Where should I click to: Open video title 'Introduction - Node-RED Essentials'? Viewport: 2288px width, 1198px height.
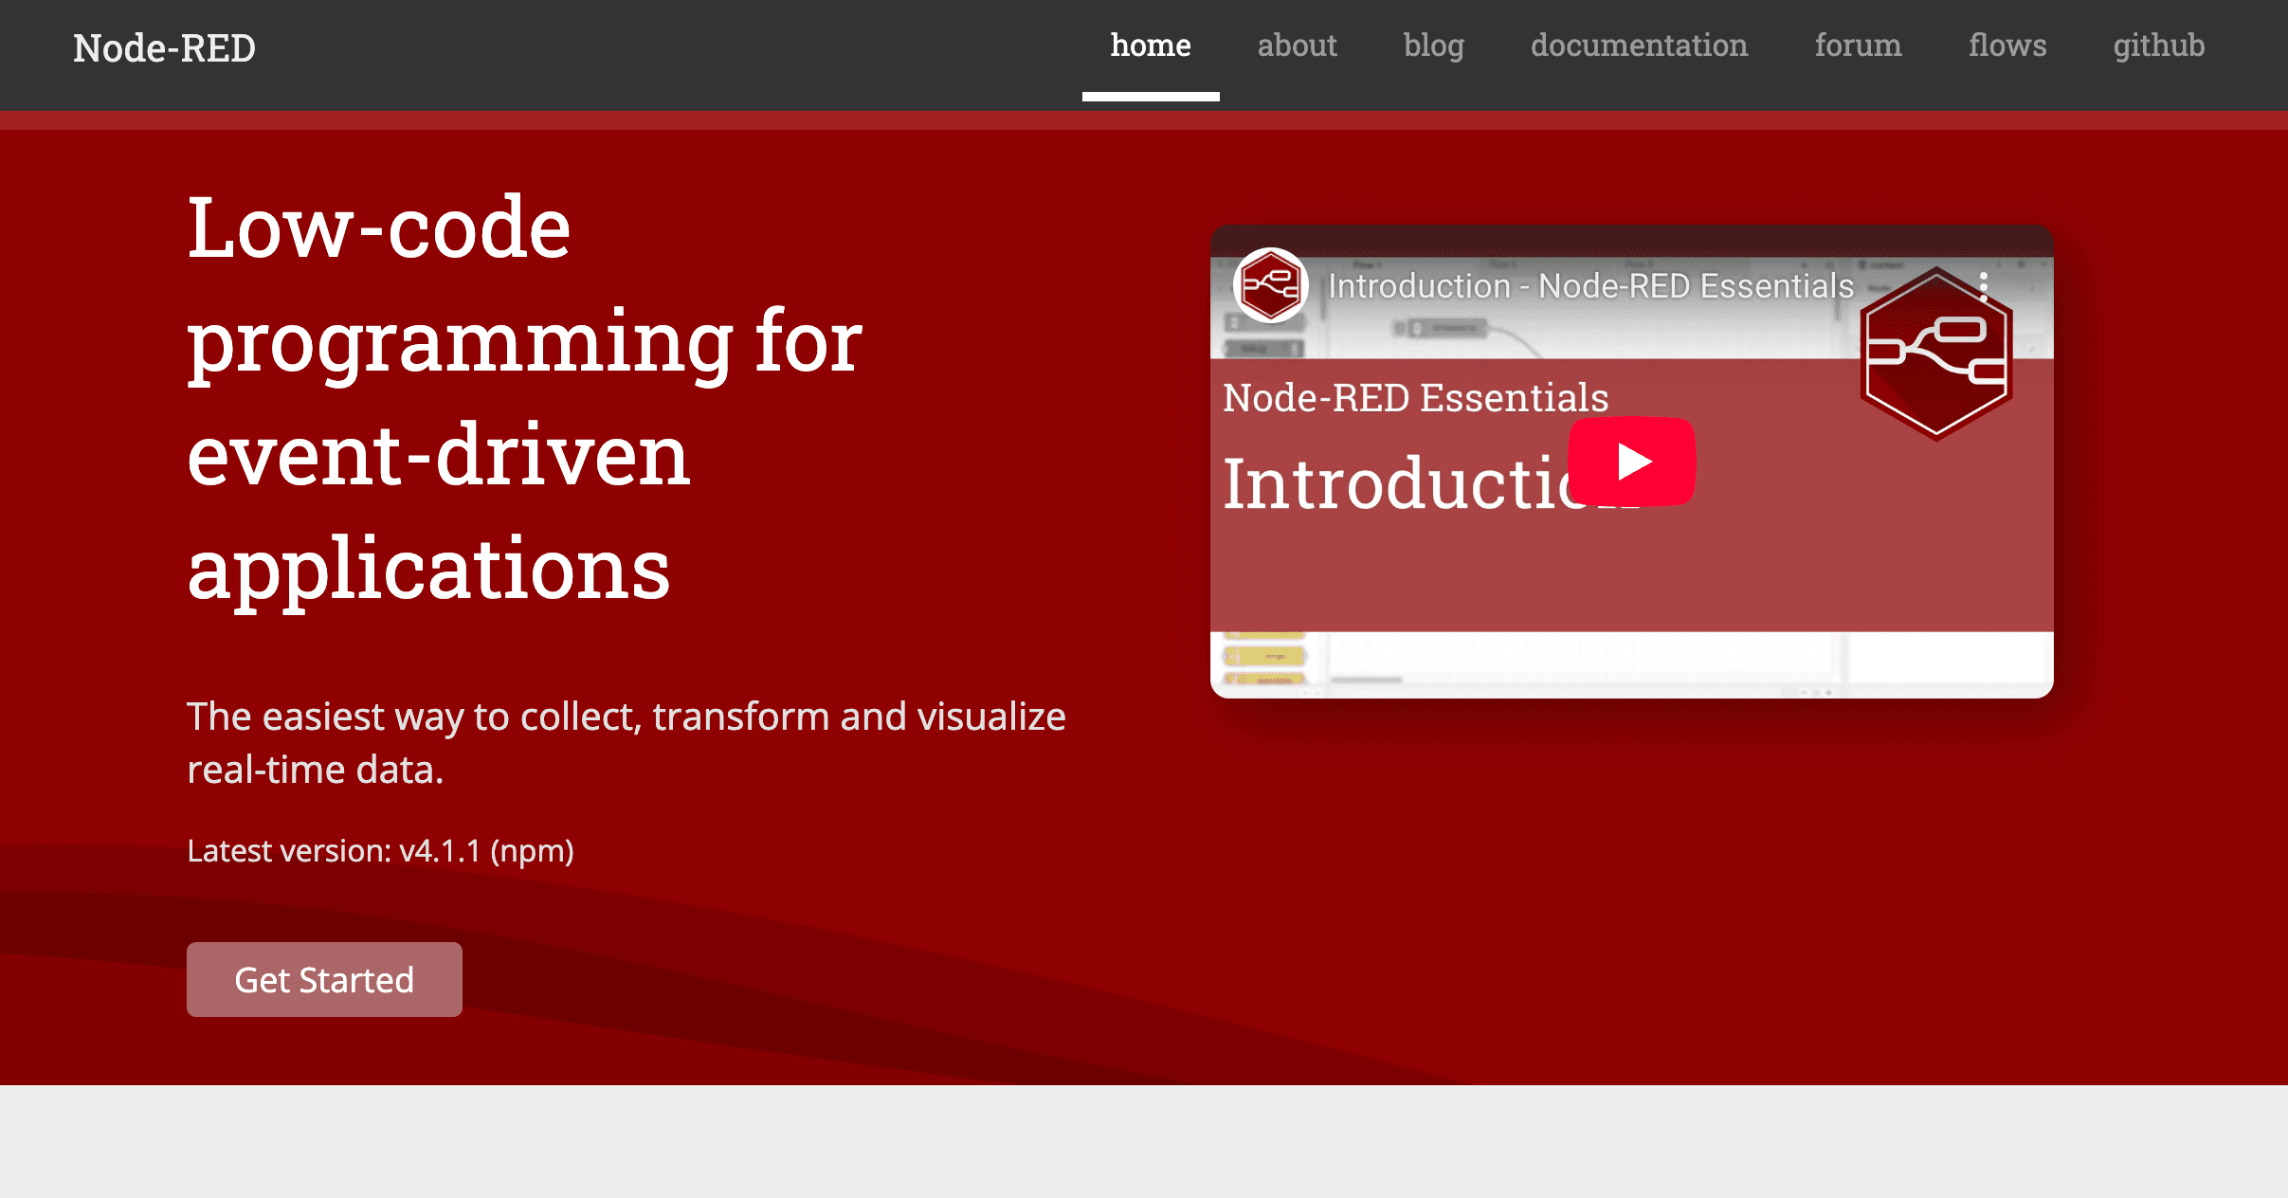(x=1590, y=285)
